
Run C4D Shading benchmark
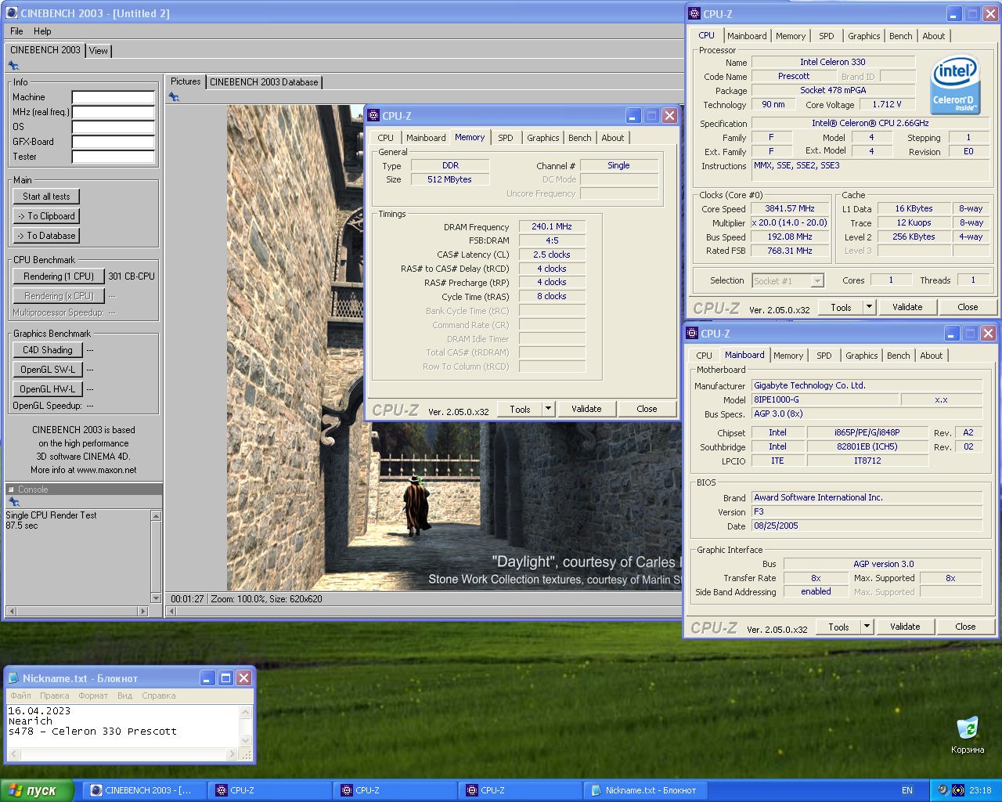[x=48, y=350]
